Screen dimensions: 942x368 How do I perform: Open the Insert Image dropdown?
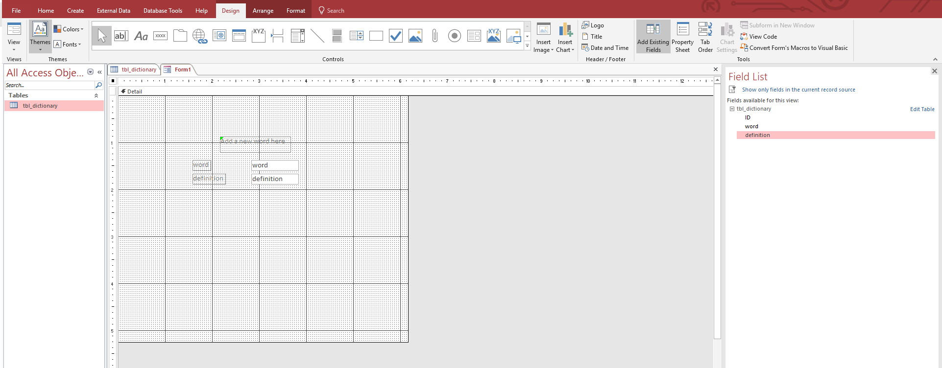coord(543,46)
